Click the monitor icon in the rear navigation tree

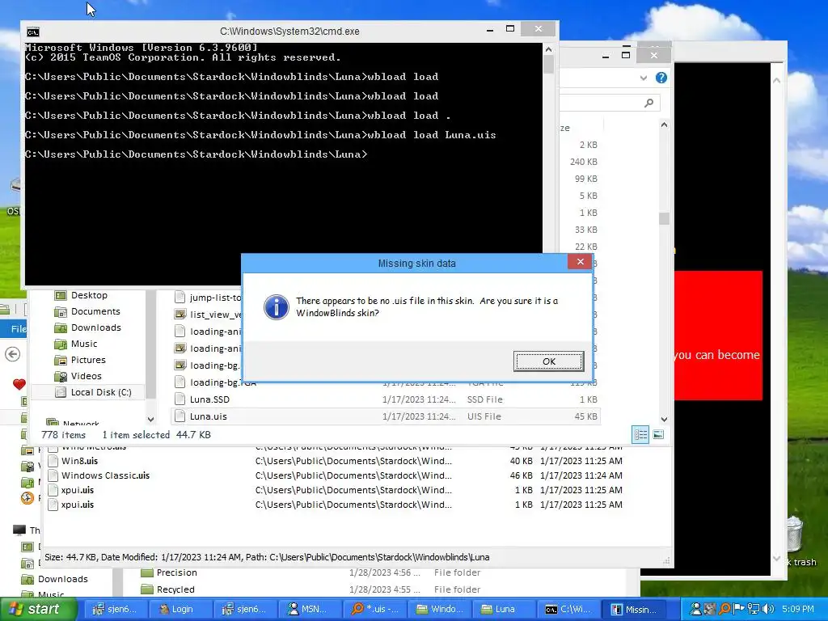[19, 530]
